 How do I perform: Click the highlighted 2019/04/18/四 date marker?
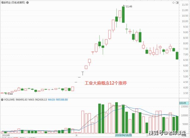[x=123, y=135]
